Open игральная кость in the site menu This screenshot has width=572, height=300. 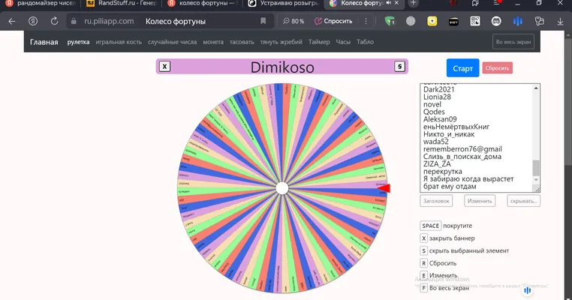(119, 42)
